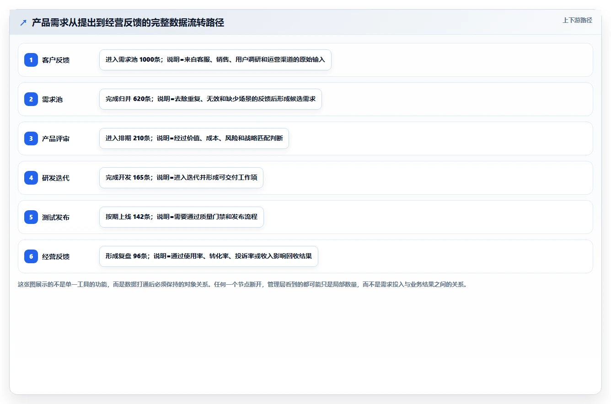Select the 需求池 stage label

[x=52, y=99]
